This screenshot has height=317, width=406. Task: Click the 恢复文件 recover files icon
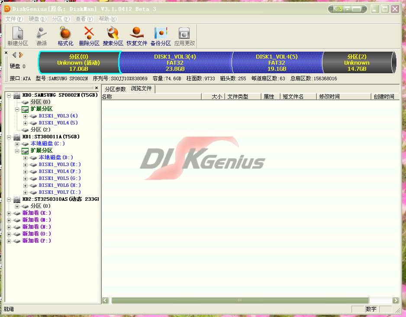click(137, 33)
